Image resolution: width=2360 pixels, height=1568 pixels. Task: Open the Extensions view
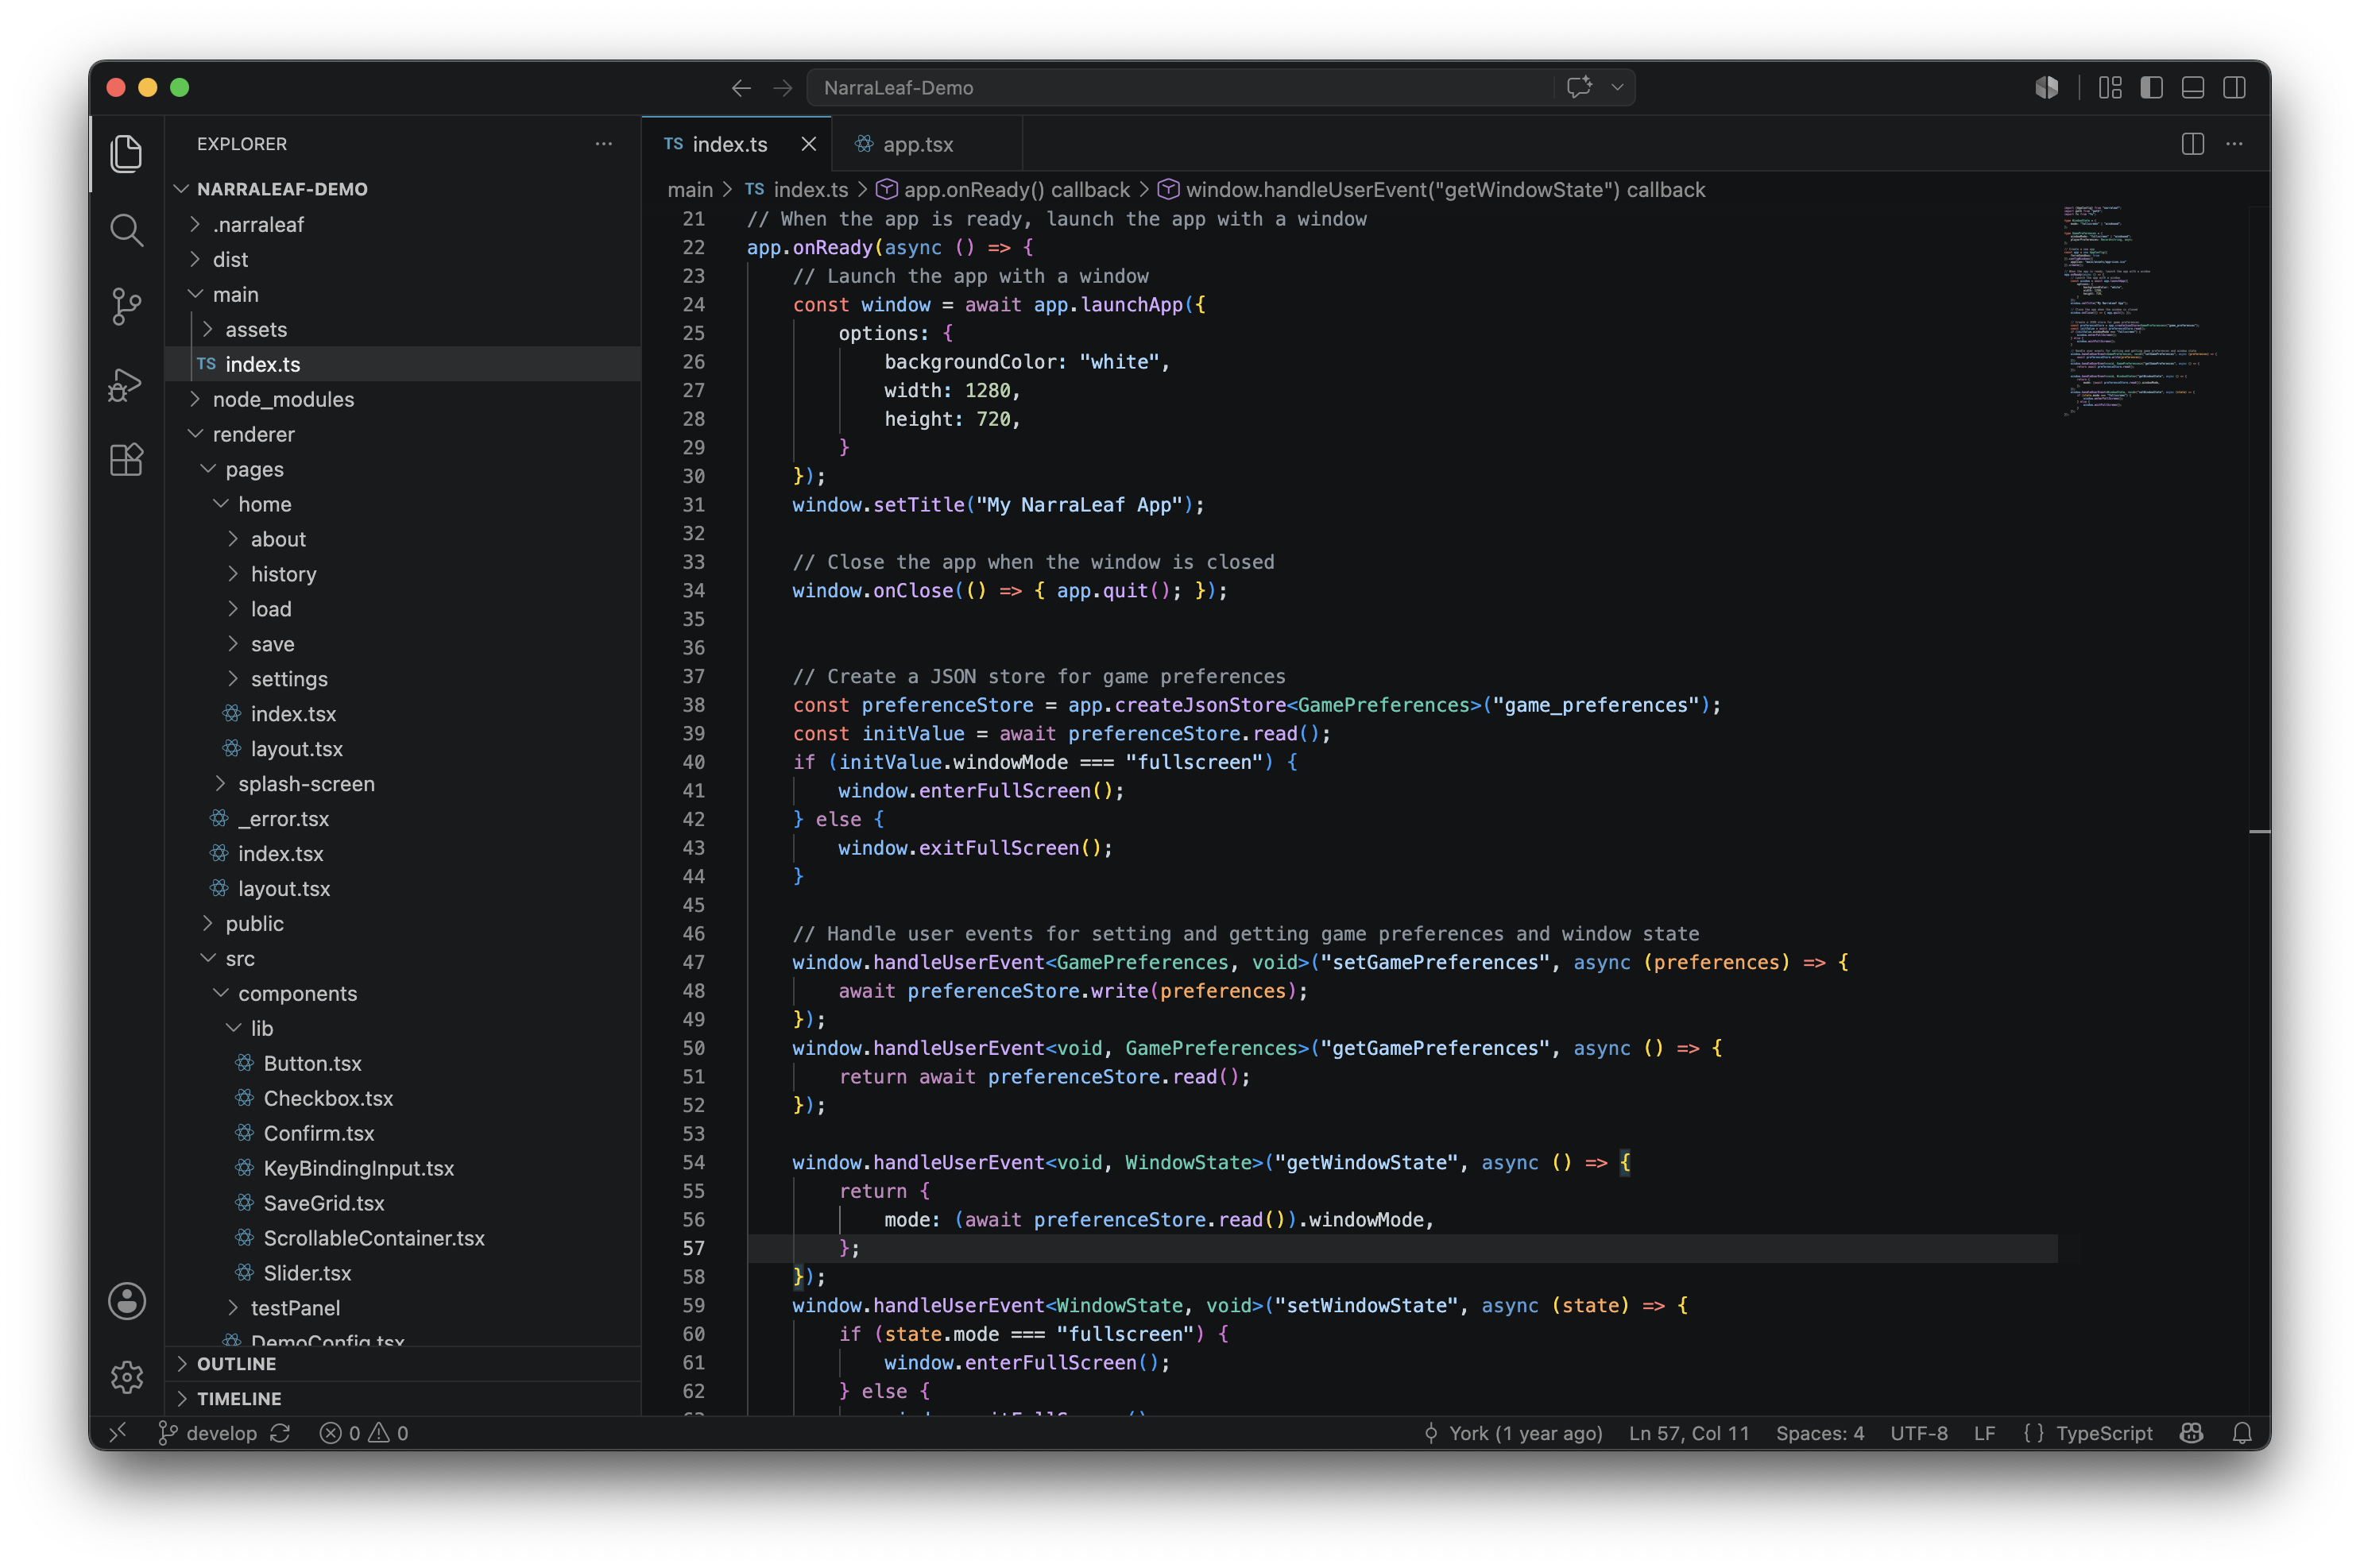126,460
